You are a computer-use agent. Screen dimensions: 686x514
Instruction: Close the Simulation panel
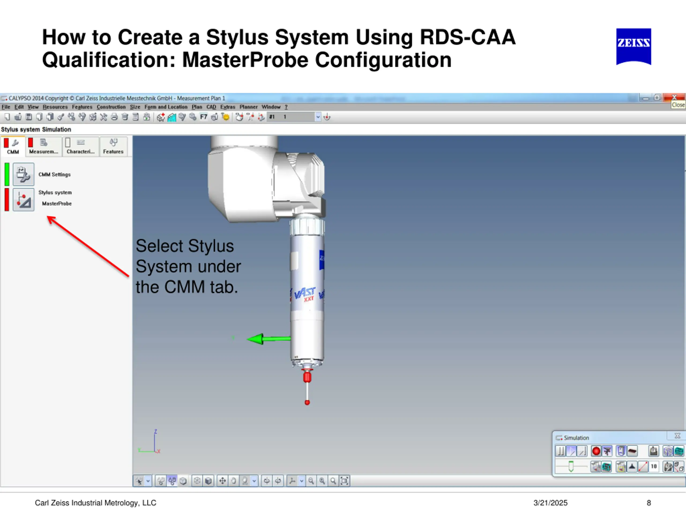point(677,436)
